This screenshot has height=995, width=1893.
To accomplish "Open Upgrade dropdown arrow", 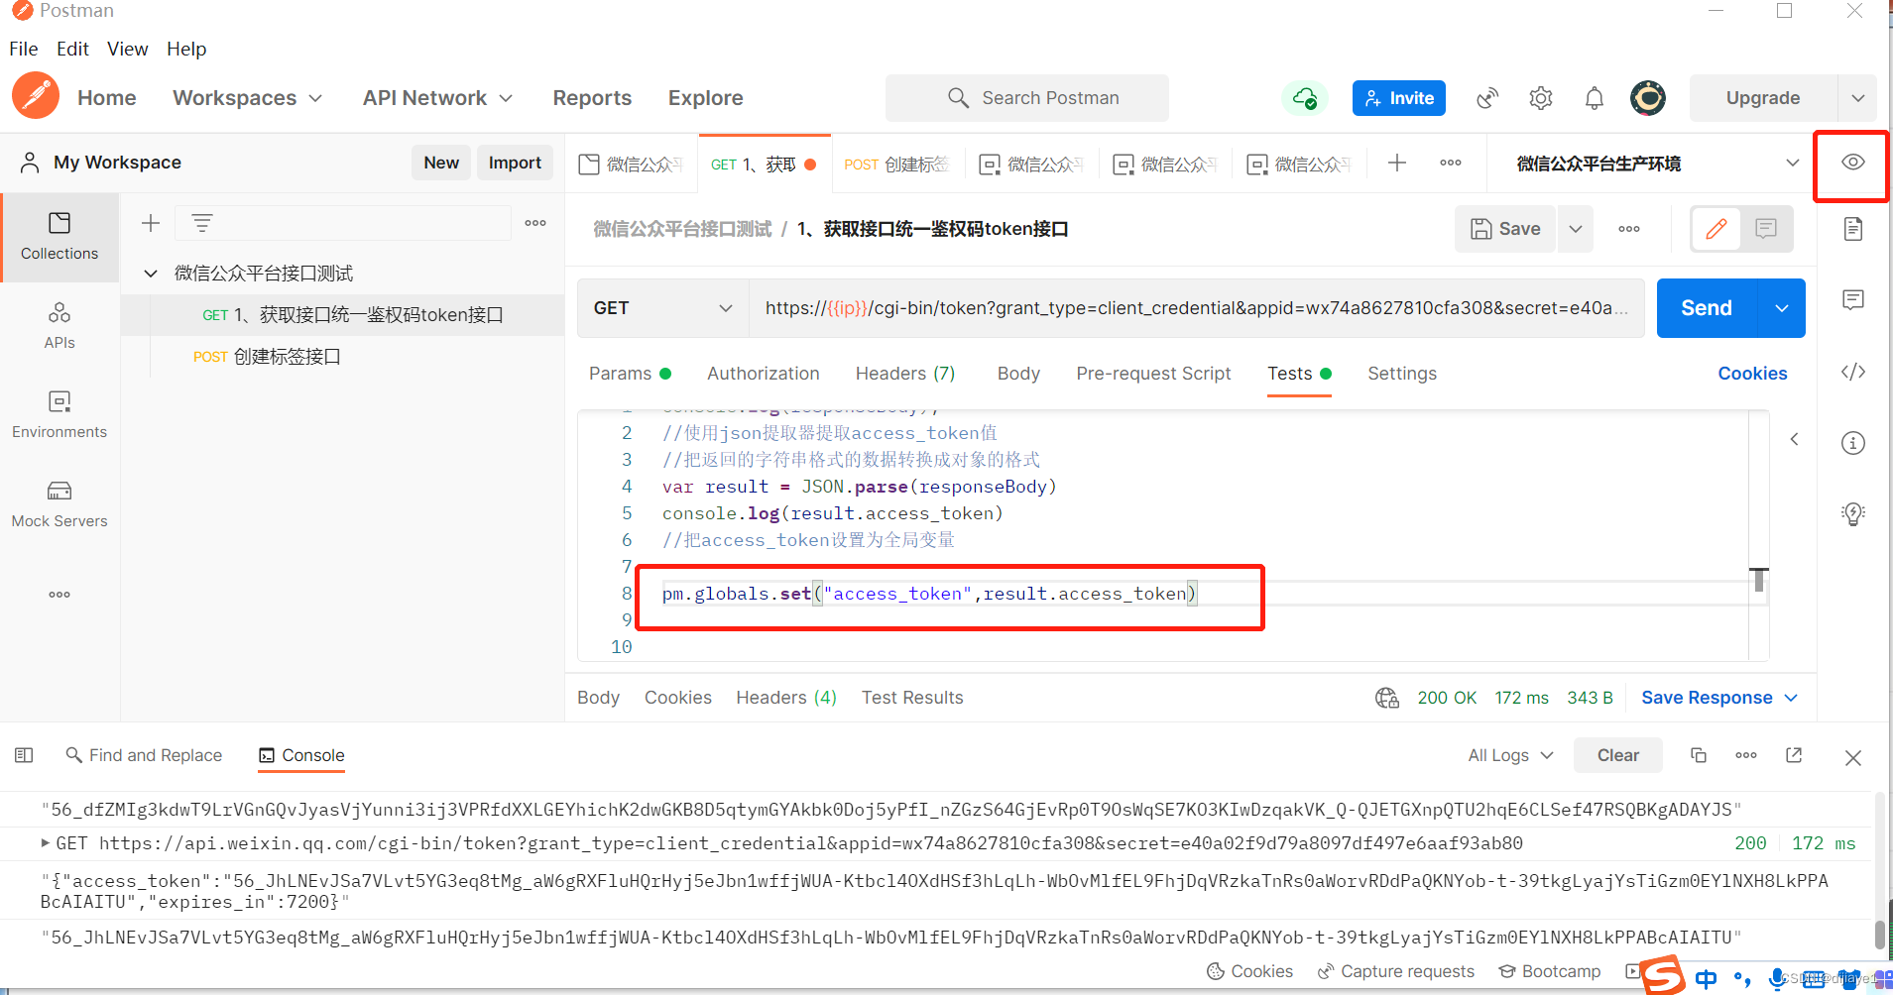I will click(1857, 98).
